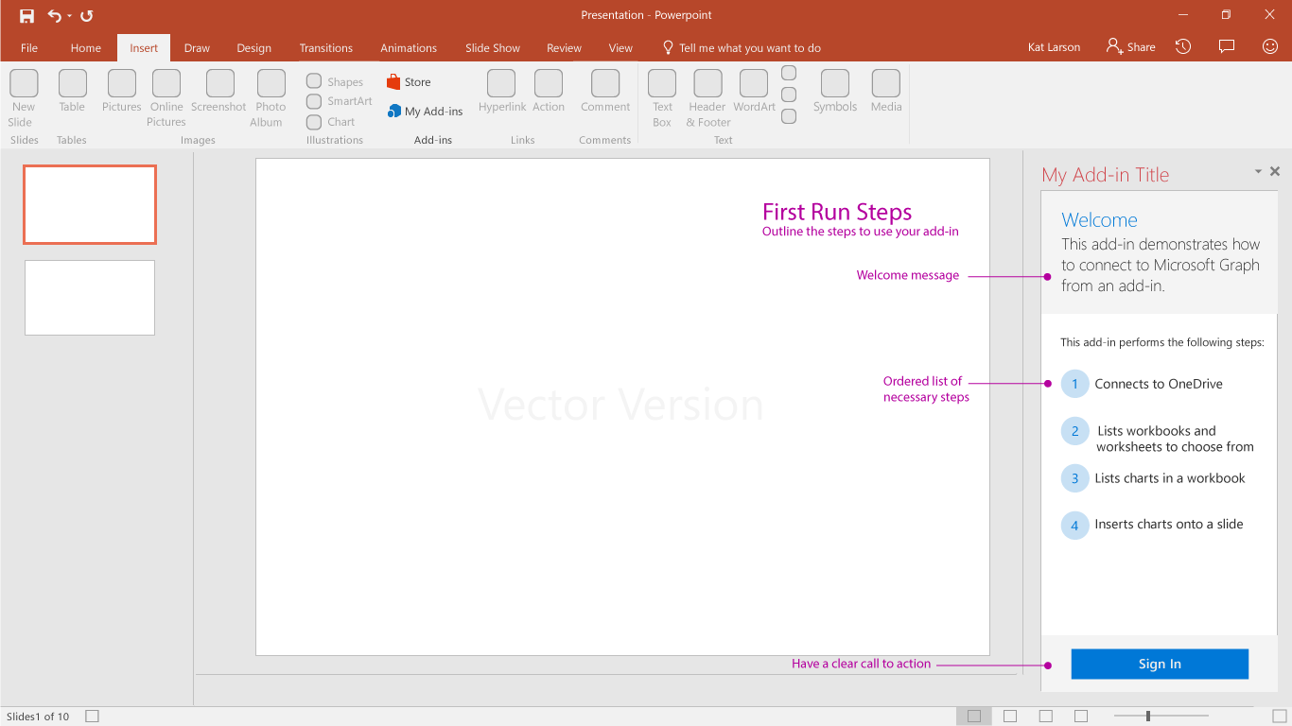Click the Share button

1131,46
